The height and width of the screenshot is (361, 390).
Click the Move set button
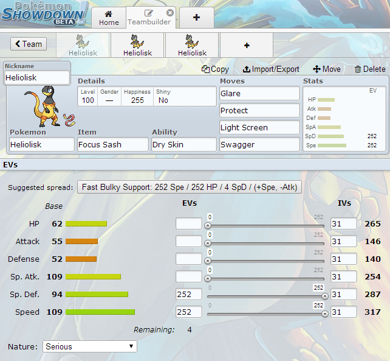pyautogui.click(x=327, y=69)
